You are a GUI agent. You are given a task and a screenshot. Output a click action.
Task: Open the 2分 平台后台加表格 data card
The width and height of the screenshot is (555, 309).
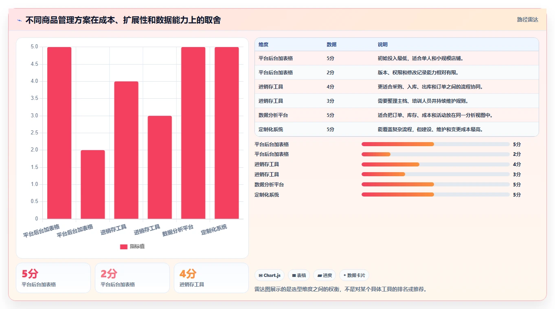click(132, 278)
